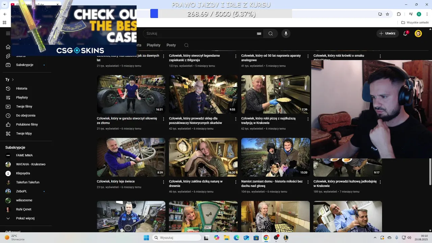
Task: Open options for 'Namiot zamiast domu' video
Action: point(308,182)
